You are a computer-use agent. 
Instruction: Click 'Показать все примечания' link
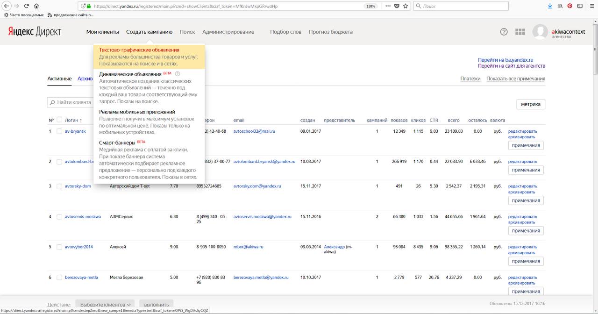pos(516,78)
